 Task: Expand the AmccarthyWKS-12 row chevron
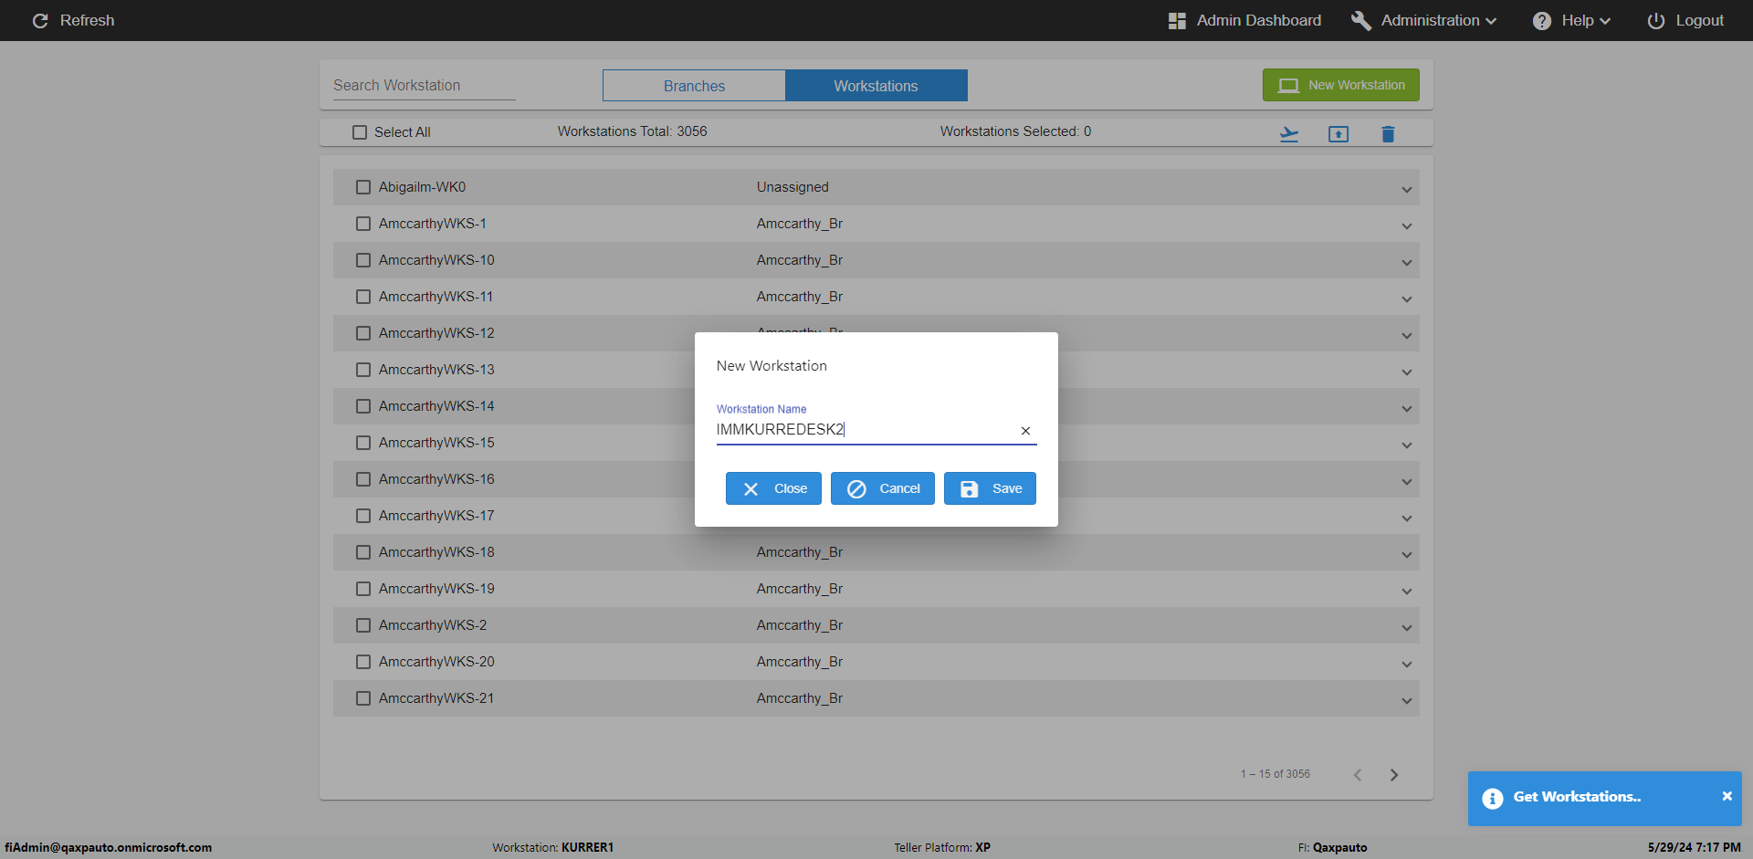pyautogui.click(x=1407, y=336)
